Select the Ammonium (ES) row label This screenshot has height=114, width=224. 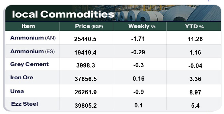[32, 51]
